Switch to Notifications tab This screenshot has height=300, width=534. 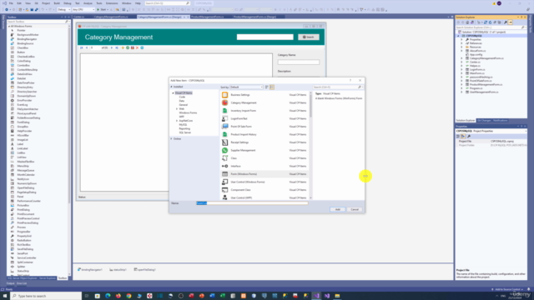tap(501, 120)
